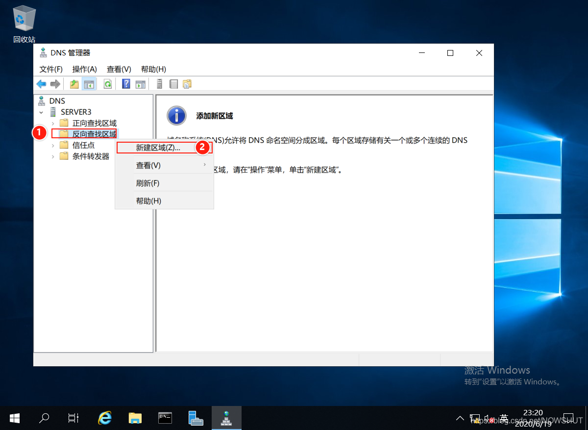Screen dimensions: 588x430
Task: Launch Internet Explorer from the taskbar
Action: click(105, 418)
